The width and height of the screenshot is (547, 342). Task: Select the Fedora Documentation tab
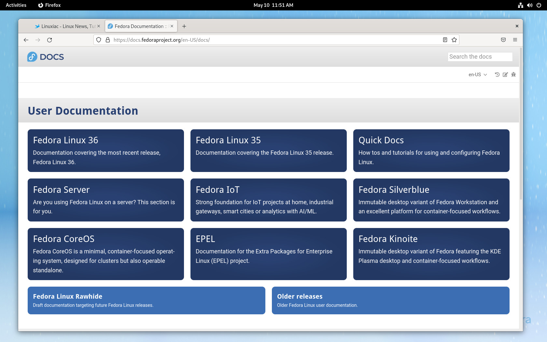(141, 26)
